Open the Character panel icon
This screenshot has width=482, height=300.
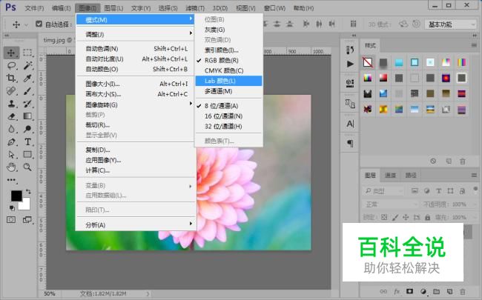350,124
